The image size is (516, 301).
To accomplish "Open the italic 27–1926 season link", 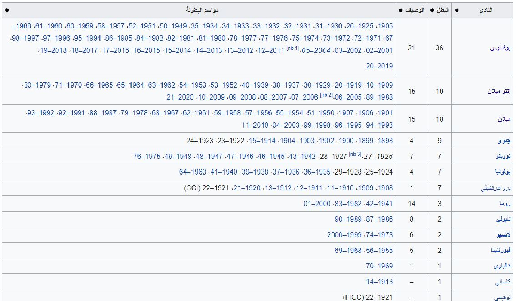I will point(378,157).
